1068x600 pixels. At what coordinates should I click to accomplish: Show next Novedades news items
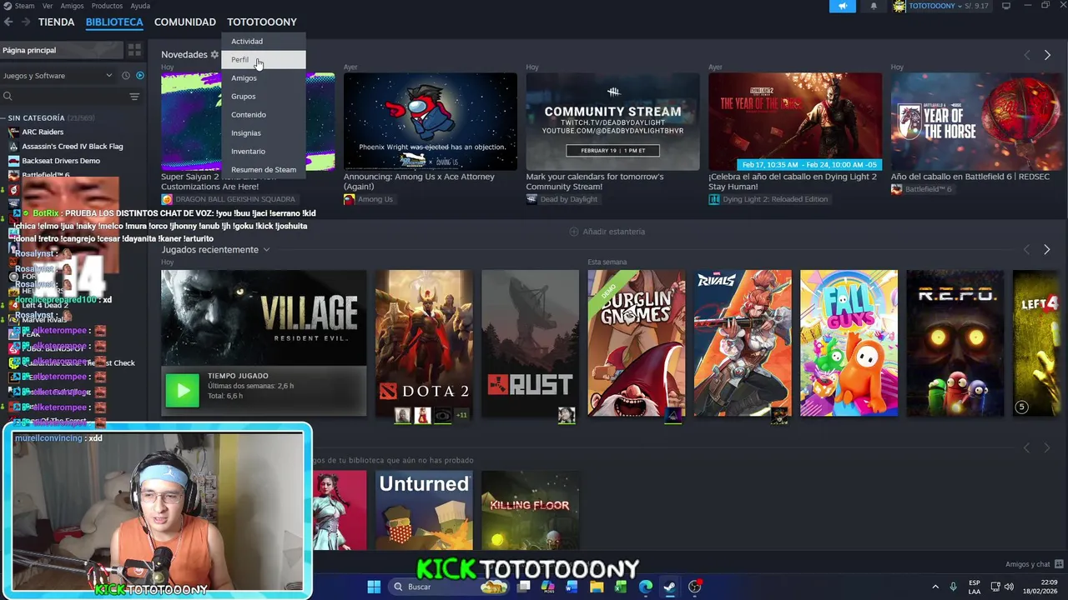[x=1047, y=55]
